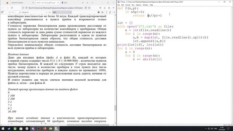Open the Windows Start menu
The image size is (233, 131).
(3, 128)
